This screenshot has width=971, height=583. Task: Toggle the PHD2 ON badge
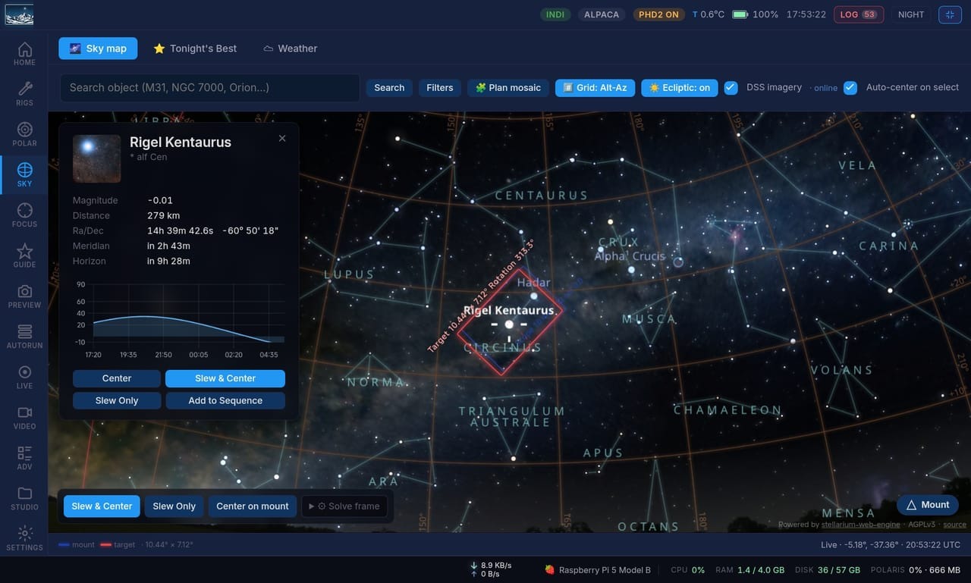click(x=658, y=14)
